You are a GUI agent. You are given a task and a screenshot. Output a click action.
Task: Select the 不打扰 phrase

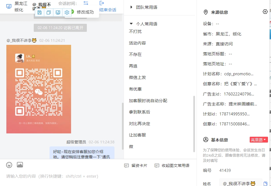(x=135, y=31)
